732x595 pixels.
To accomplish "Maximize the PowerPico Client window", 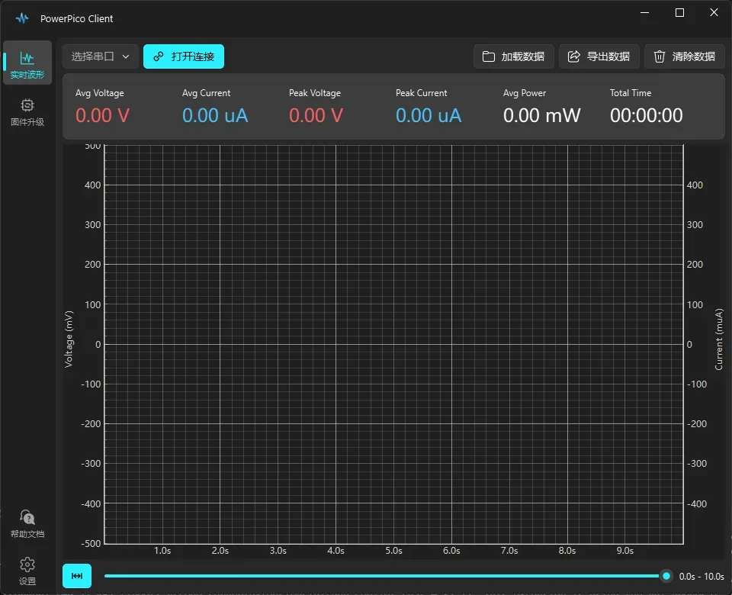I will click(679, 13).
